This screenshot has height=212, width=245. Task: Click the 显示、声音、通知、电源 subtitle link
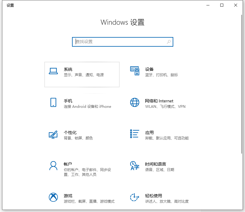tap(84, 75)
